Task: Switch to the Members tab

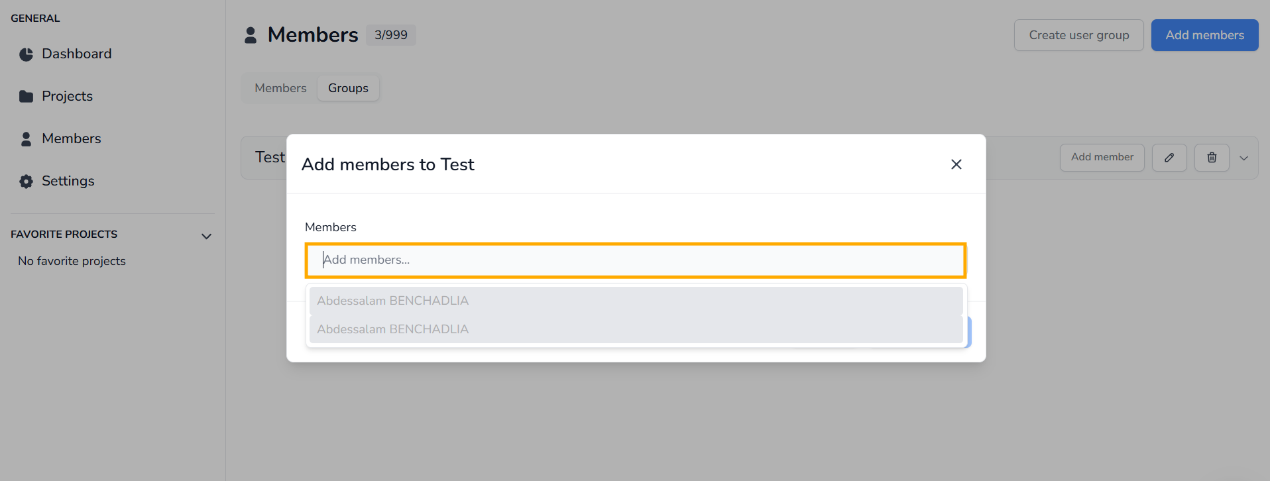Action: coord(280,88)
